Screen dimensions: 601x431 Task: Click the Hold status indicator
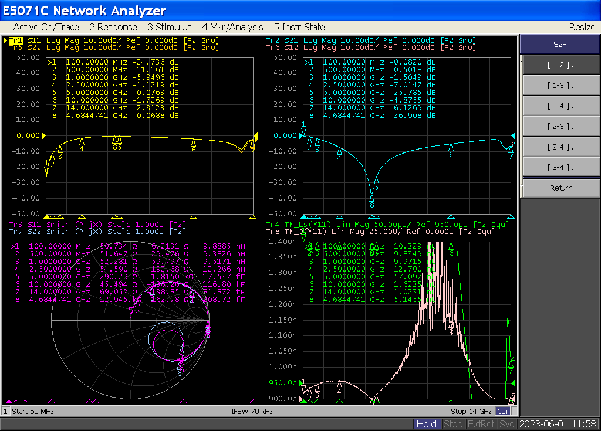(426, 424)
